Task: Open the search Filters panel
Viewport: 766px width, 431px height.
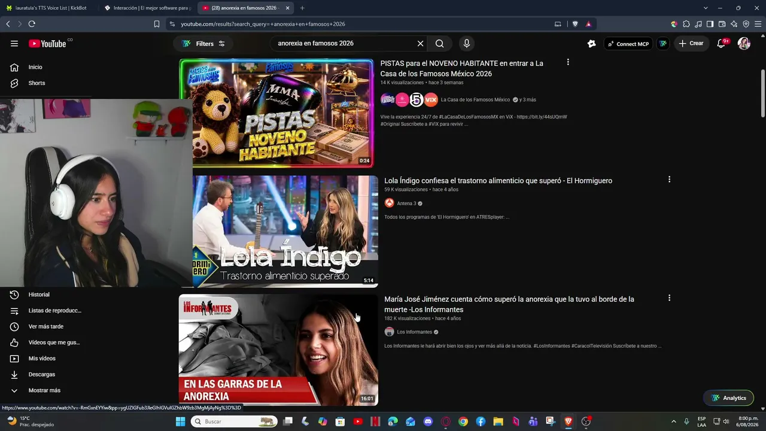Action: [203, 43]
